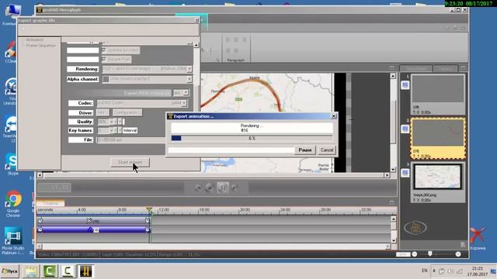Viewport: 497px width, 279px height.
Task: Click layer icon beside thumbnail 1
Action: (x=405, y=84)
